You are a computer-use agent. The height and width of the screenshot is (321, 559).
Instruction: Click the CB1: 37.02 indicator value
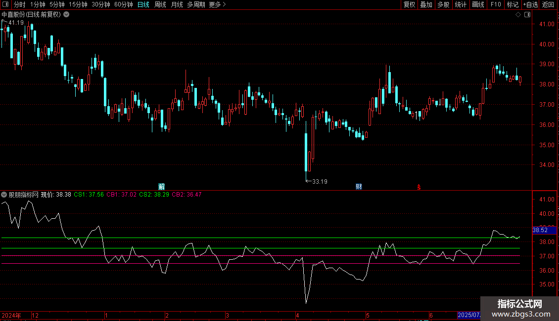(121, 195)
